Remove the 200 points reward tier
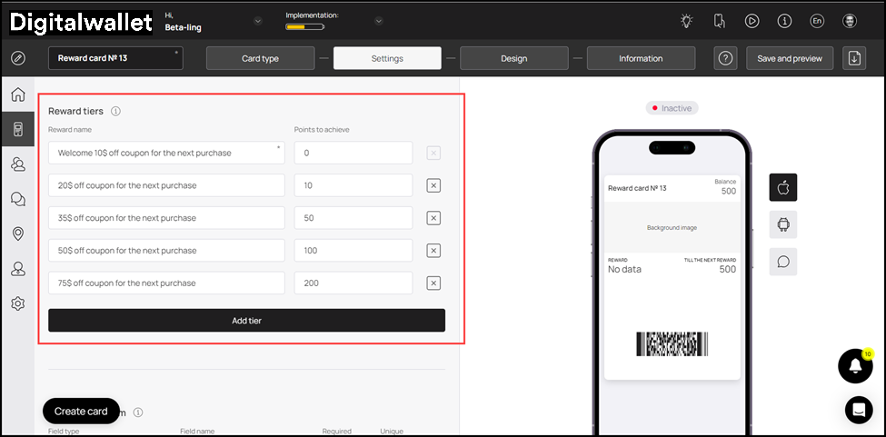Image resolution: width=886 pixels, height=437 pixels. click(433, 283)
